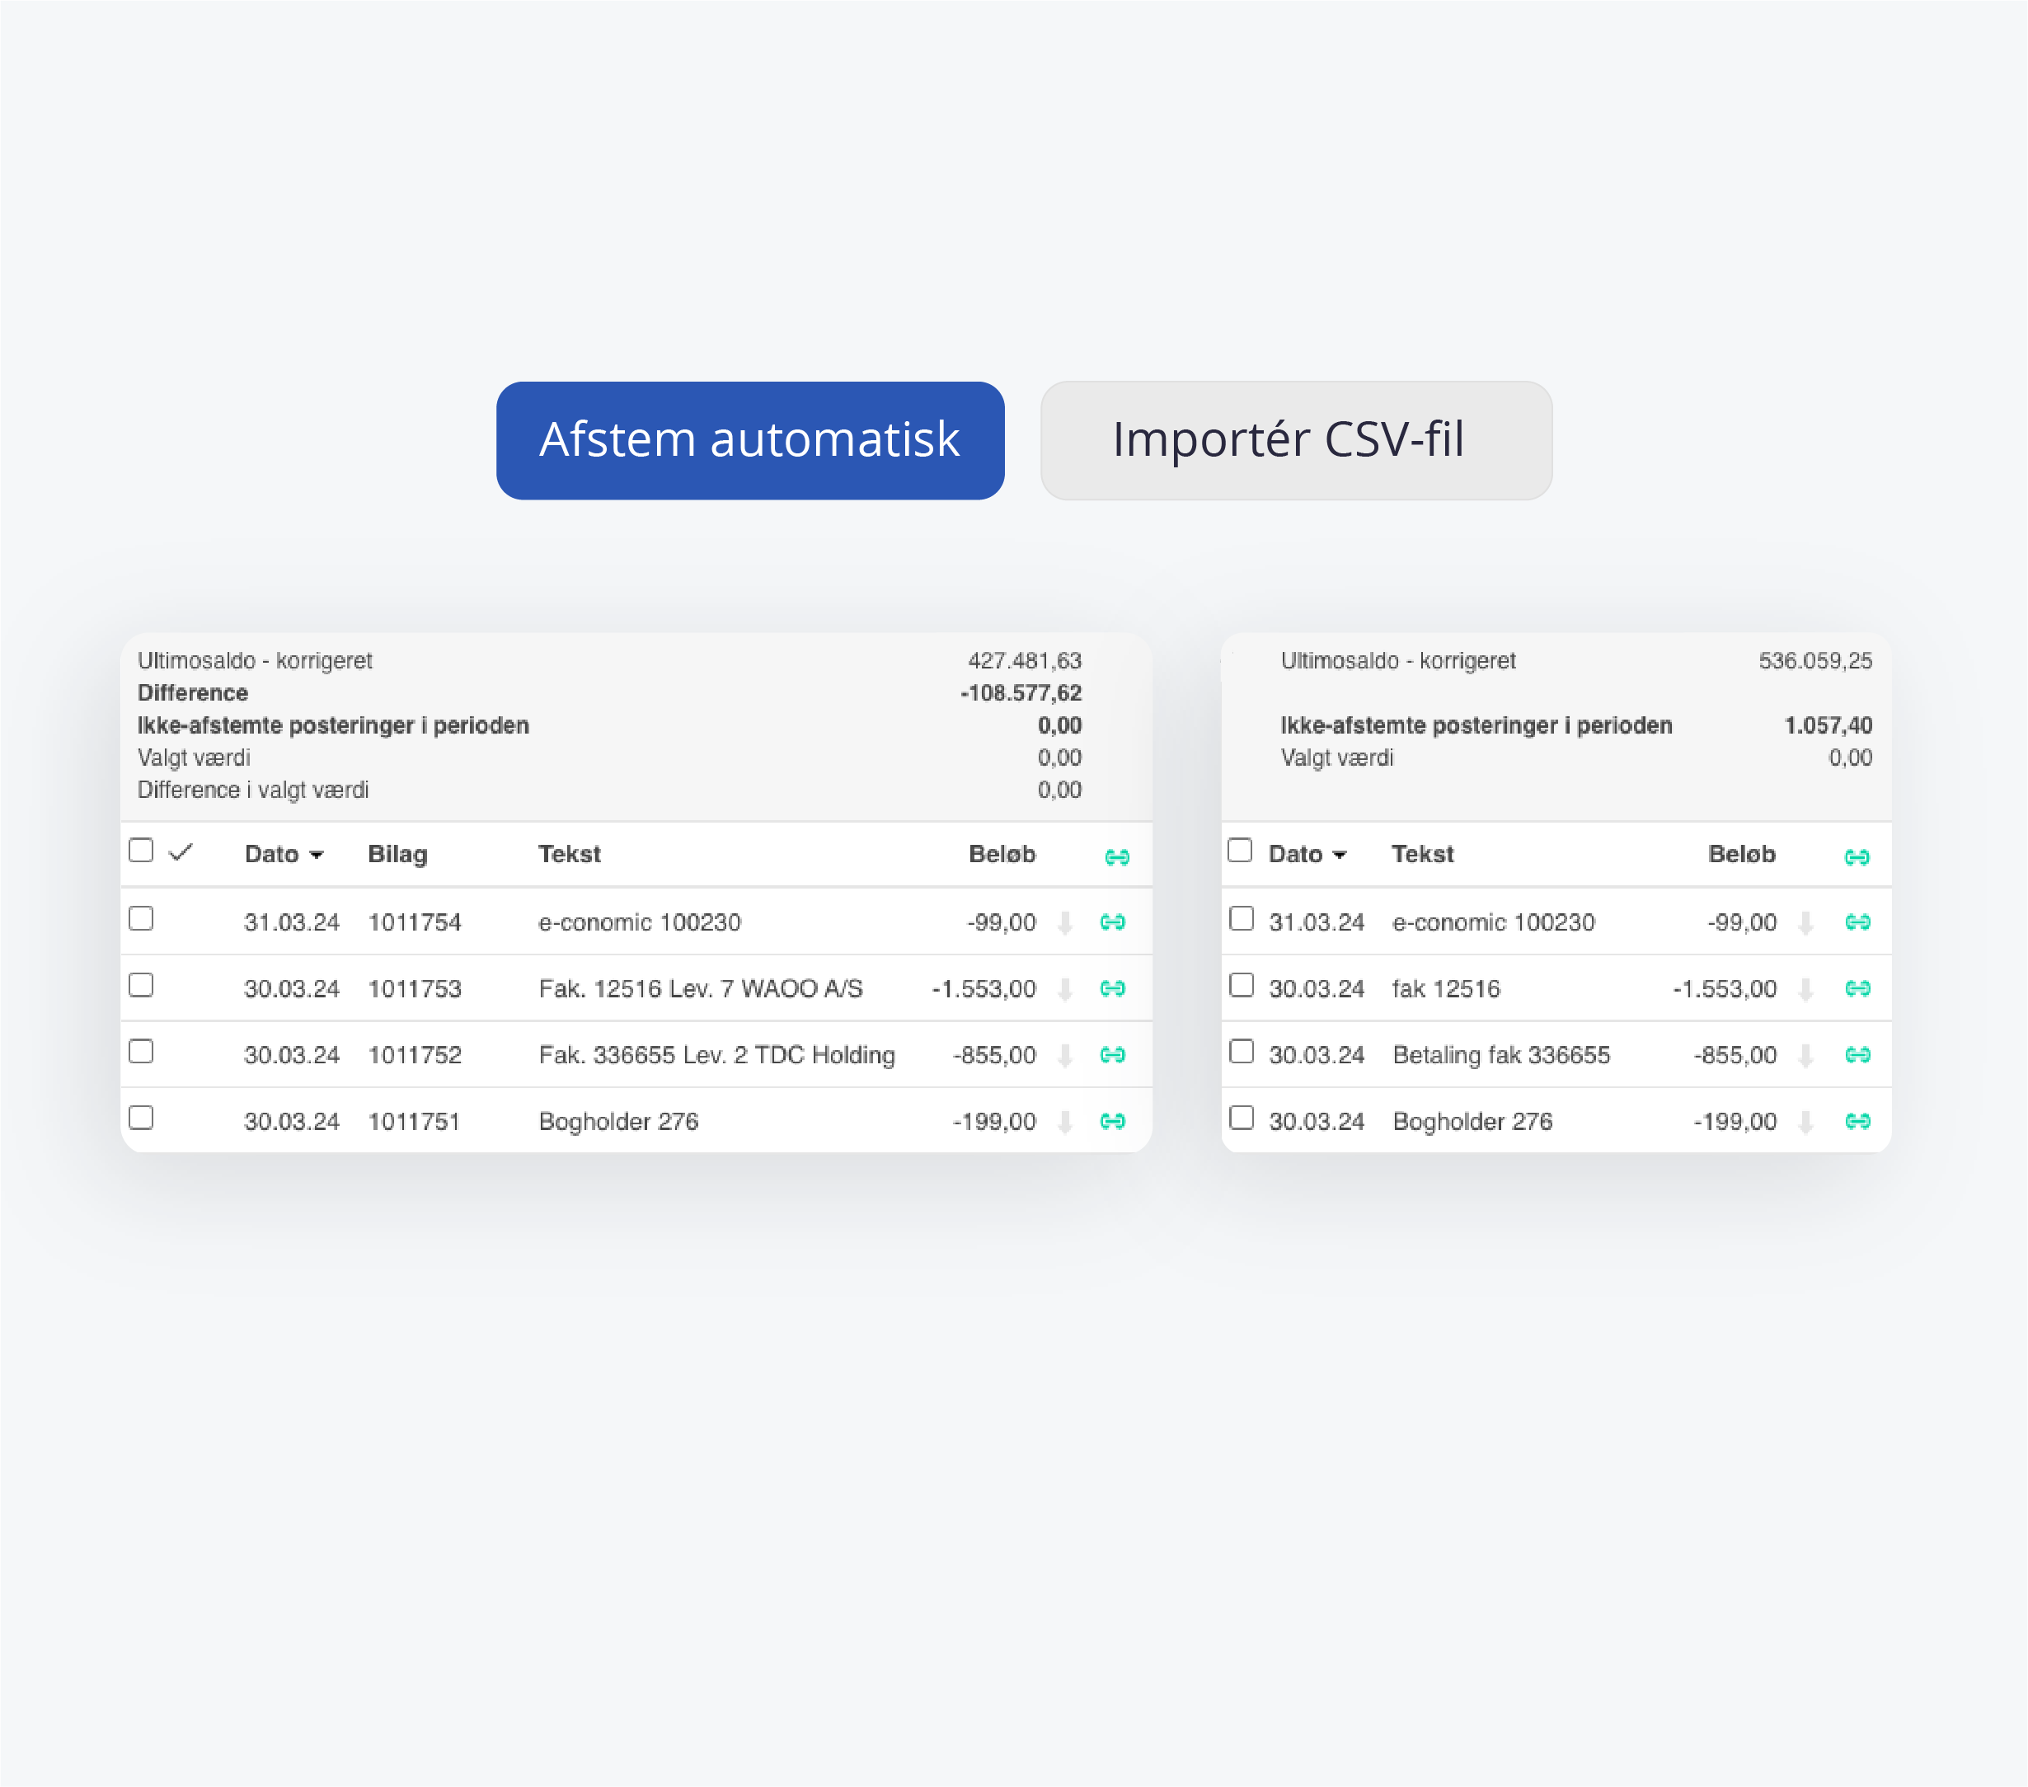
Task: Click the Bilag column header
Action: tap(398, 854)
